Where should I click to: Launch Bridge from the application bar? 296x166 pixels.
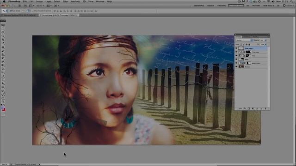pyautogui.click(x=19, y=6)
